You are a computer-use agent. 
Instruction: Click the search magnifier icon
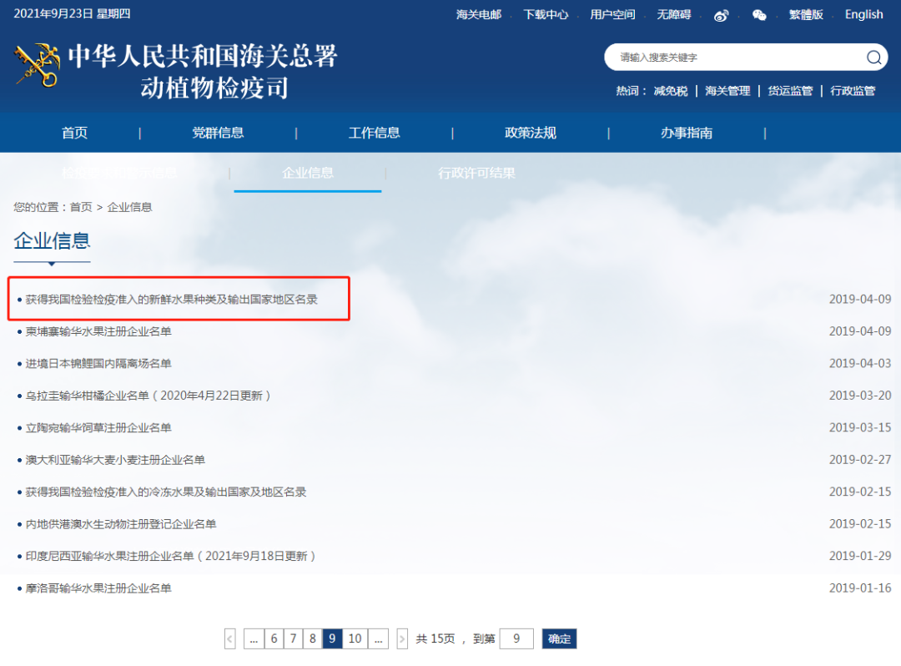(873, 57)
